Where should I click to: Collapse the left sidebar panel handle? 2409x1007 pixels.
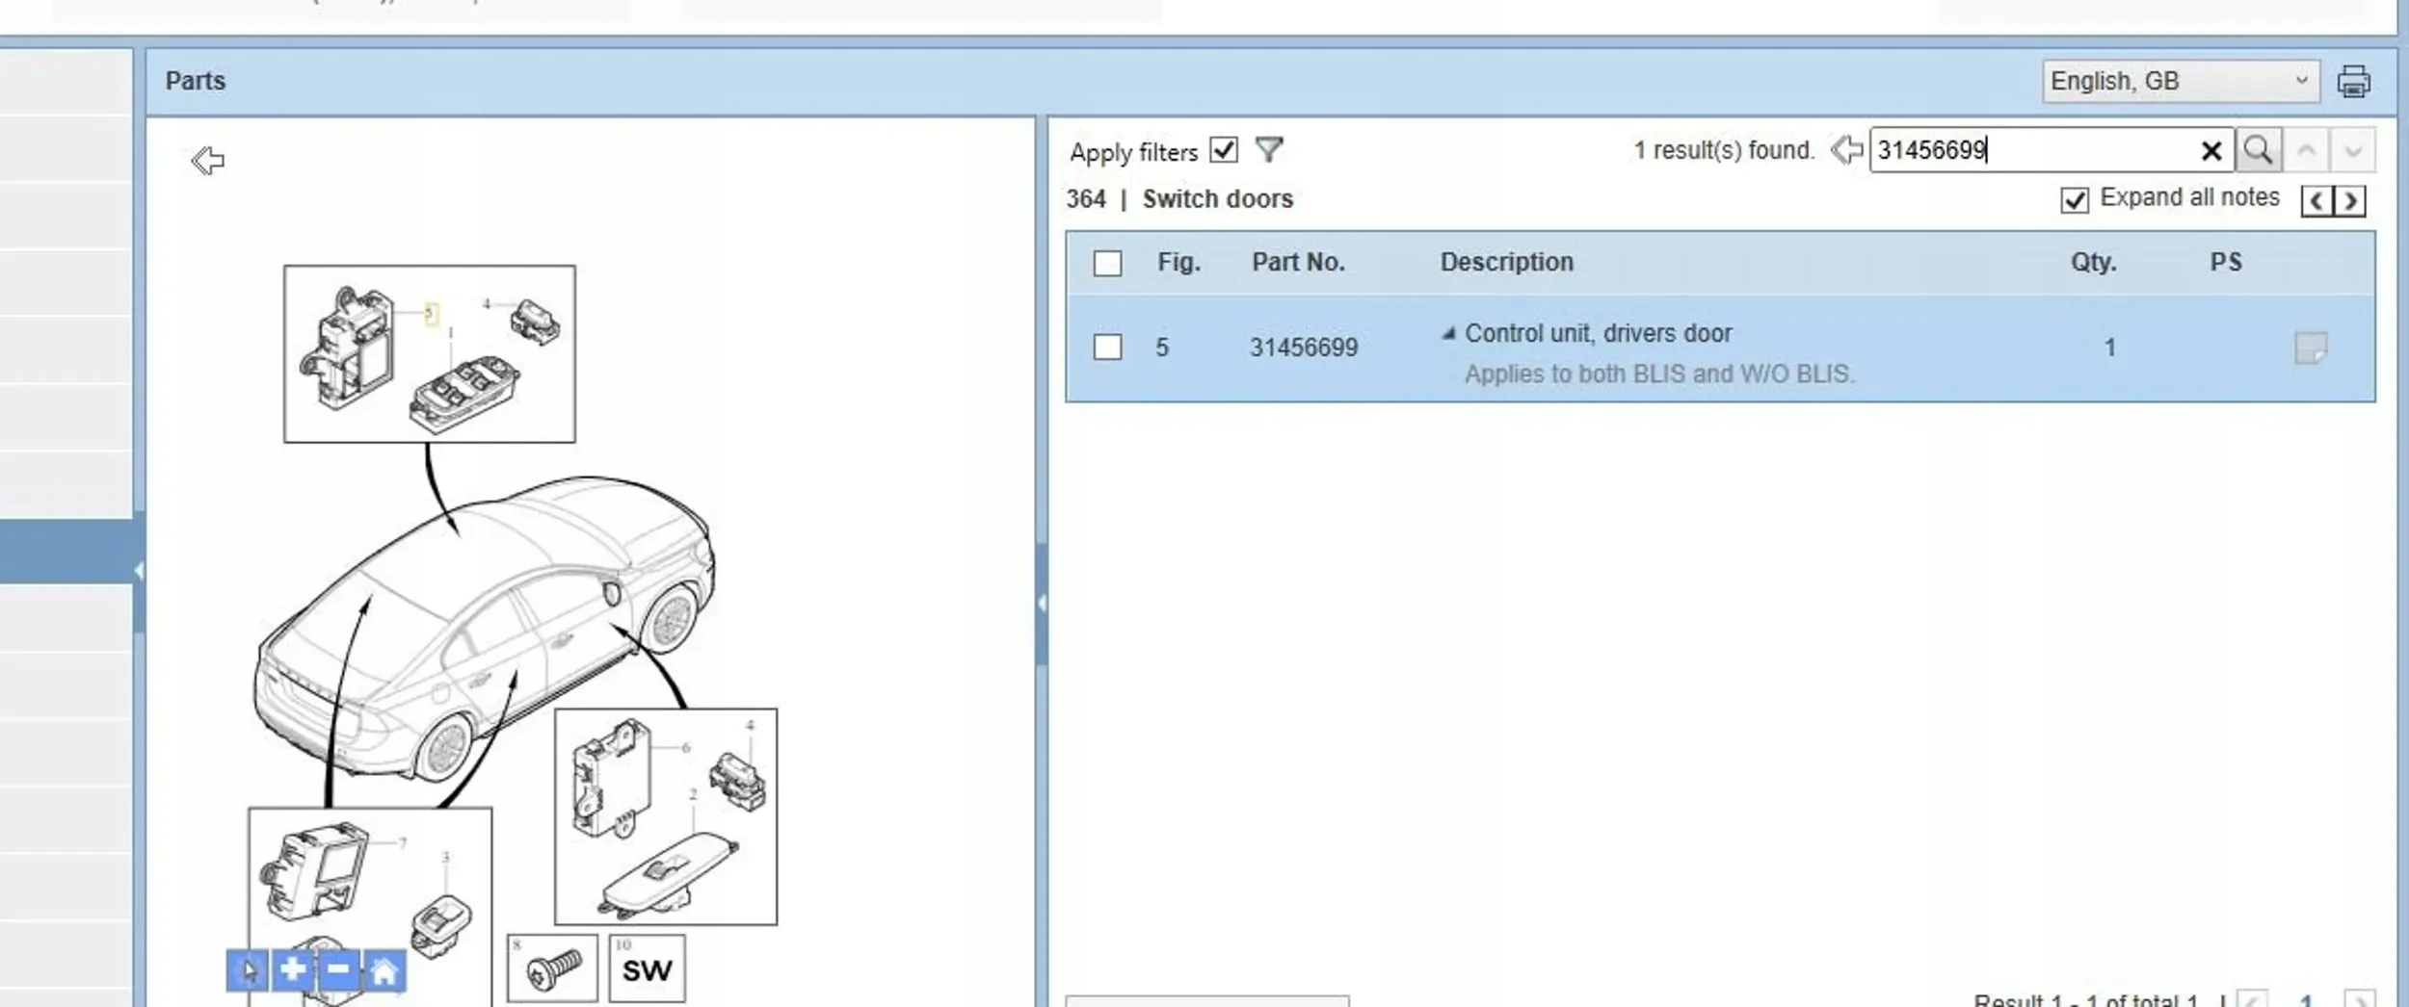coord(139,571)
